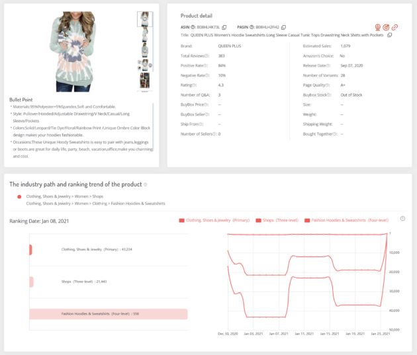Click the Rating value 4.3
The image size is (417, 355).
tap(220, 85)
